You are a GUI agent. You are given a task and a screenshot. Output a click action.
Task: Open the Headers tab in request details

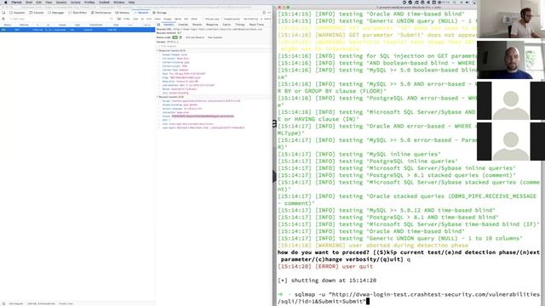tap(169, 25)
